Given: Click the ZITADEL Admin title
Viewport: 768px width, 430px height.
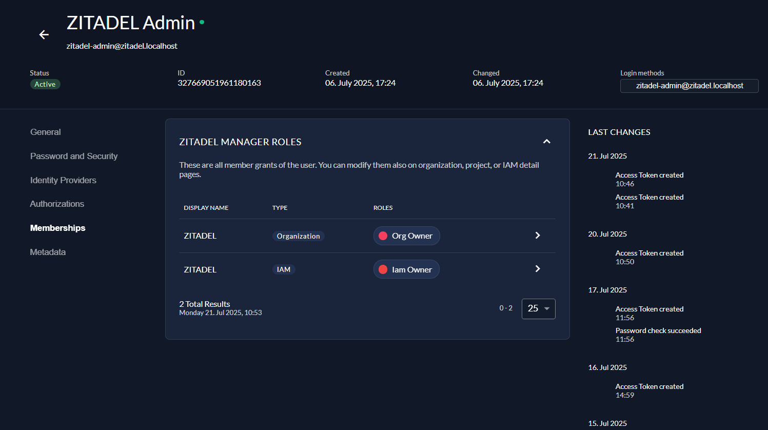Looking at the screenshot, I should (131, 23).
